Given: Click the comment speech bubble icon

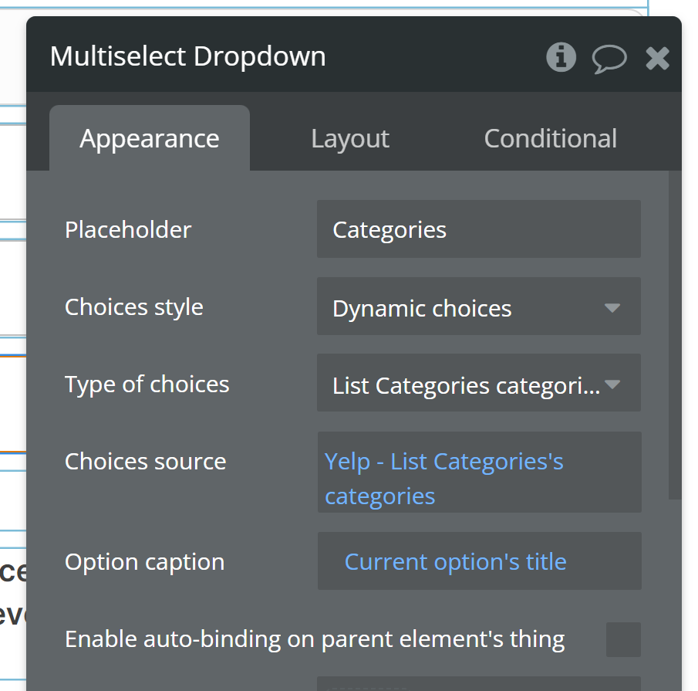Looking at the screenshot, I should [x=609, y=58].
